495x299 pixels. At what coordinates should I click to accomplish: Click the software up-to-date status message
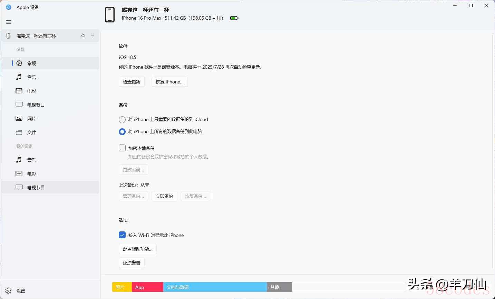192,67
